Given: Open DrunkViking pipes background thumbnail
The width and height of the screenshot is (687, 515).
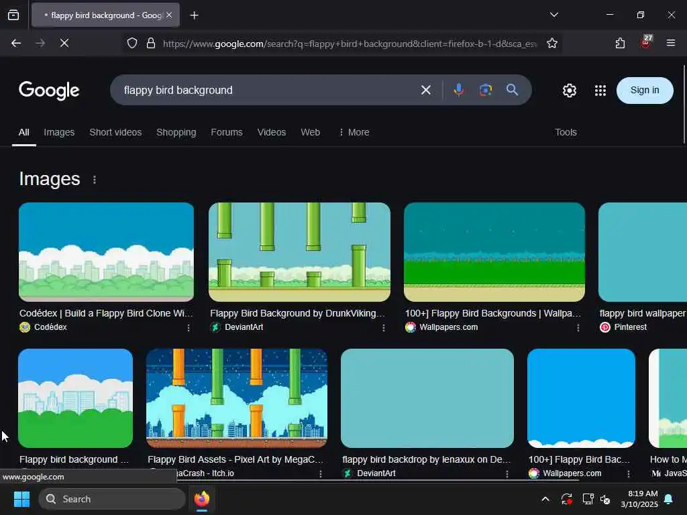Looking at the screenshot, I should tap(299, 252).
